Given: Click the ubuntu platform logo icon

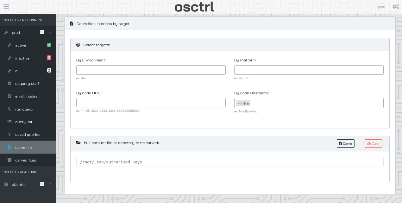Looking at the screenshot, I should 6,185.
